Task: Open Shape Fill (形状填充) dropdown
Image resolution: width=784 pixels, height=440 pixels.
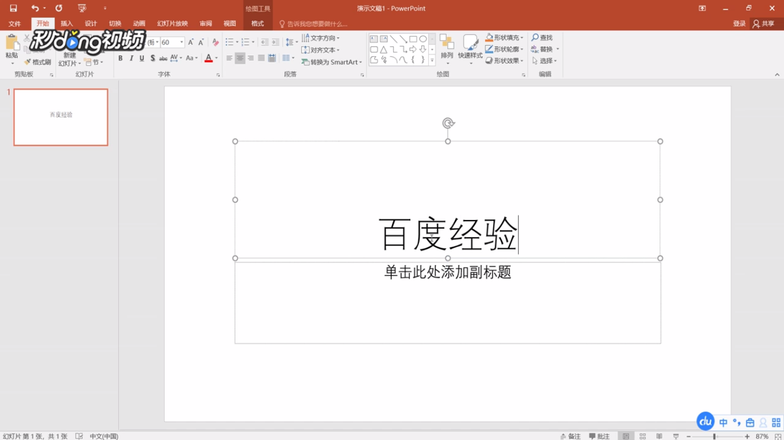Action: pos(504,37)
